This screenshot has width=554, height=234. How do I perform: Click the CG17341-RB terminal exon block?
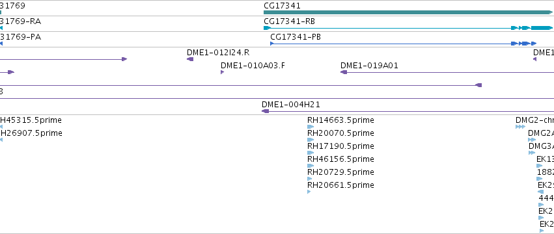pos(542,28)
